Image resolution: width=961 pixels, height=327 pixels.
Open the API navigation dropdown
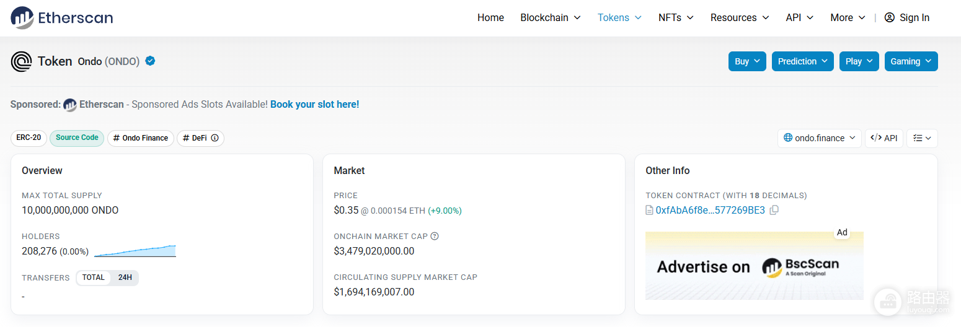(800, 17)
